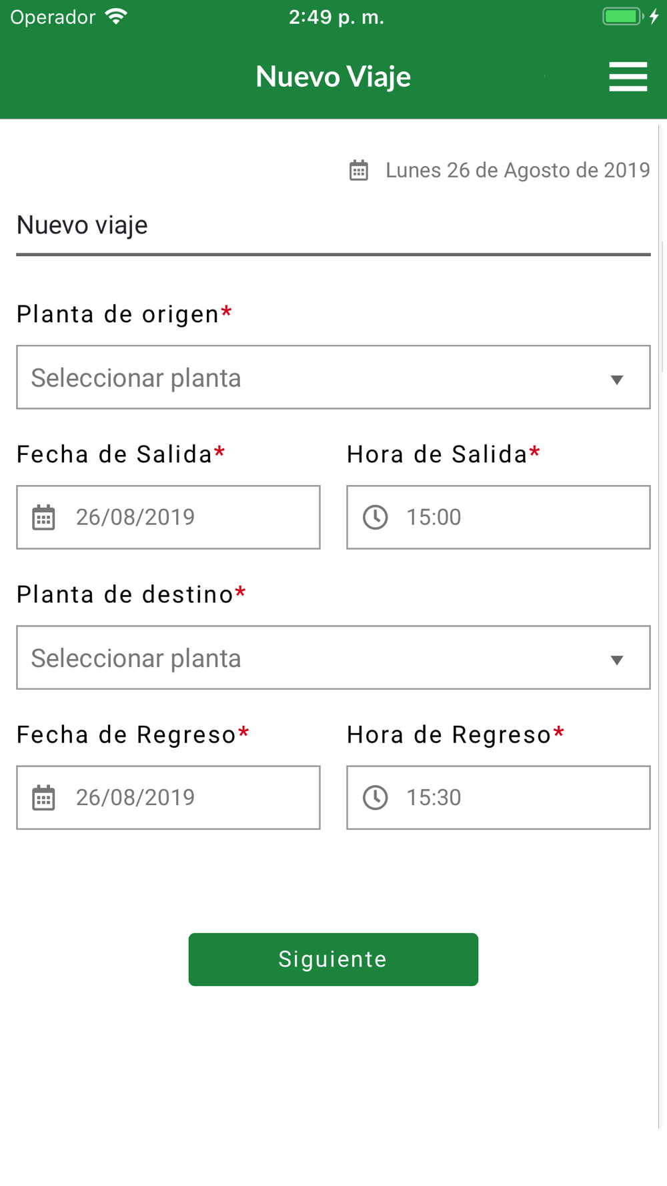This screenshot has height=1186, width=667.
Task: Tap the Nuevo Viaje header title
Action: [x=333, y=77]
